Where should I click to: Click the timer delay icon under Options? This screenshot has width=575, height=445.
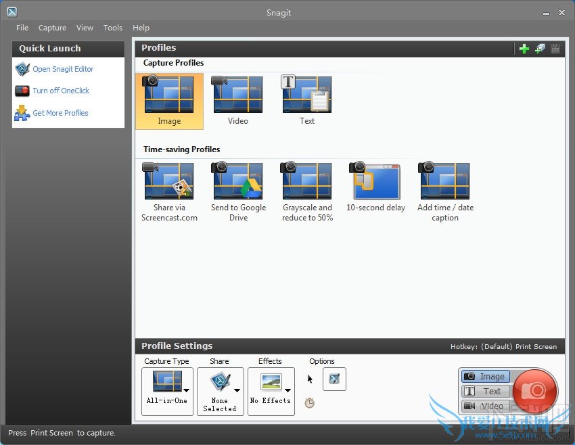[309, 402]
